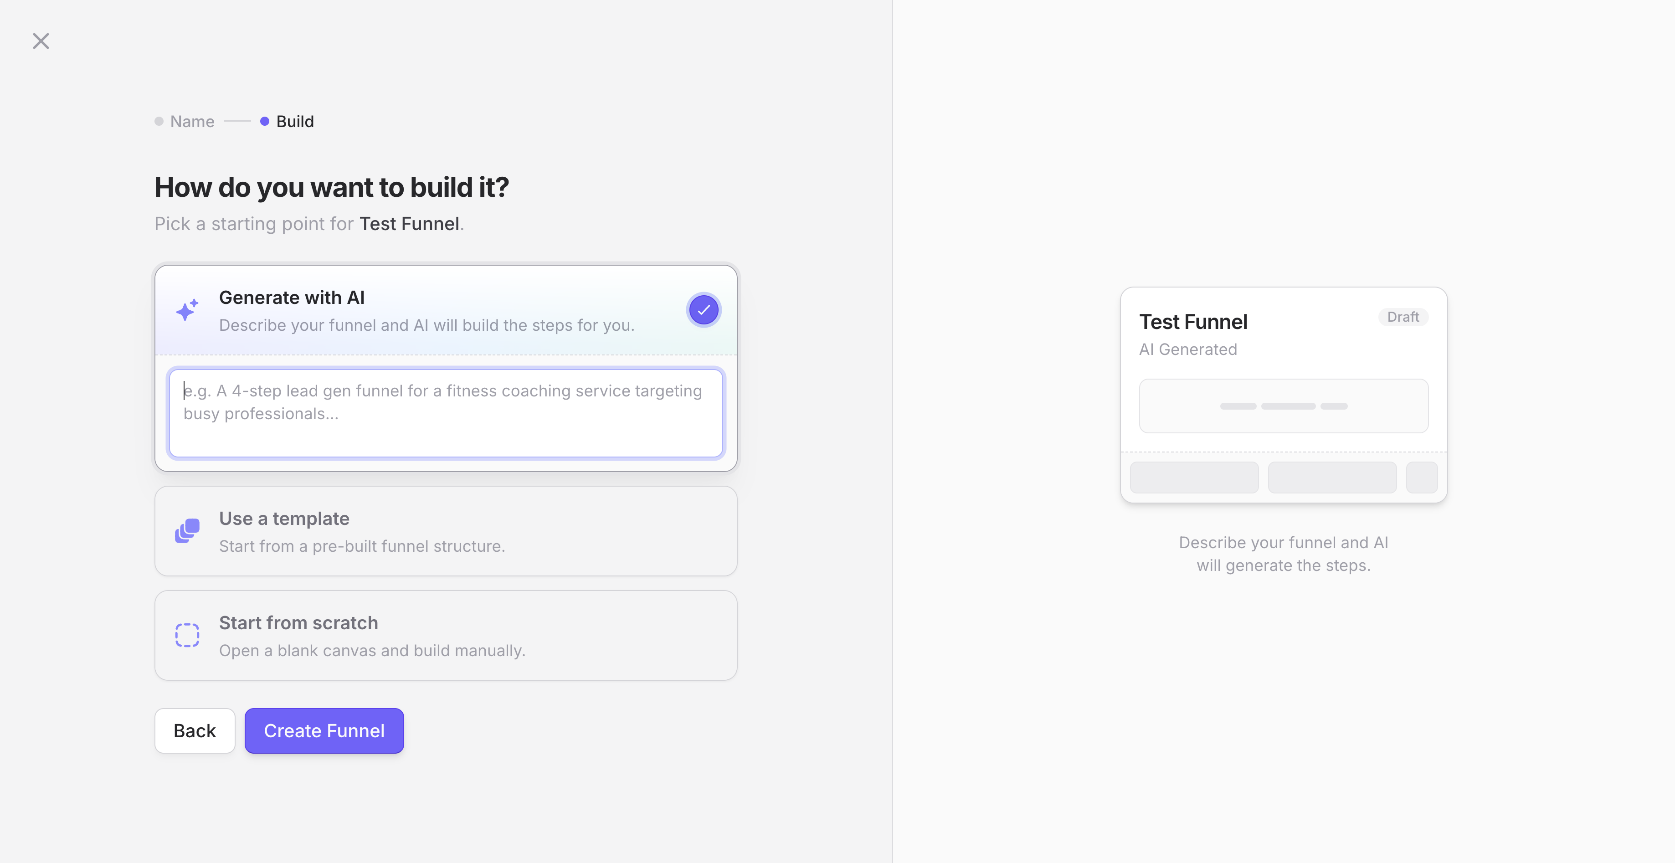Image resolution: width=1675 pixels, height=863 pixels.
Task: Click the preview card placeholder box
Action: pyautogui.click(x=1283, y=406)
